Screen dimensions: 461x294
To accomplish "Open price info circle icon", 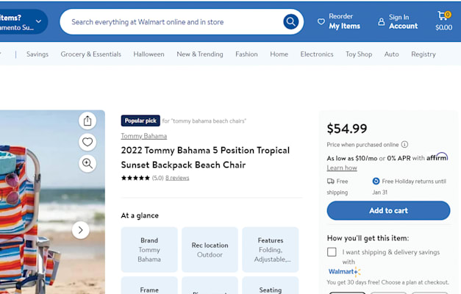I will 404,145.
